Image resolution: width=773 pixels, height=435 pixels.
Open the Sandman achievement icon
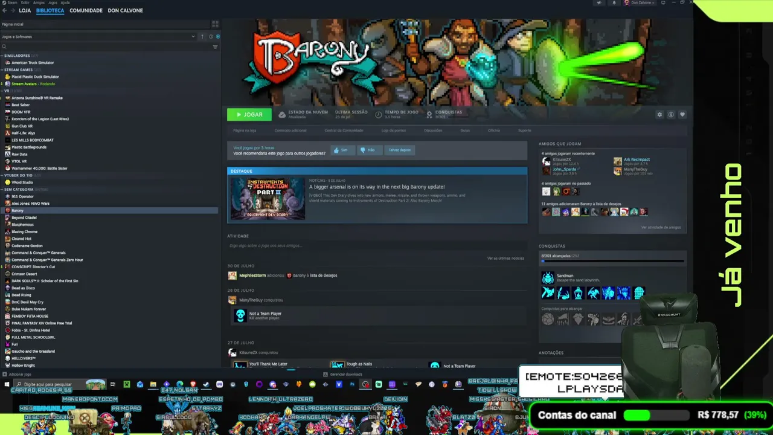coord(548,278)
